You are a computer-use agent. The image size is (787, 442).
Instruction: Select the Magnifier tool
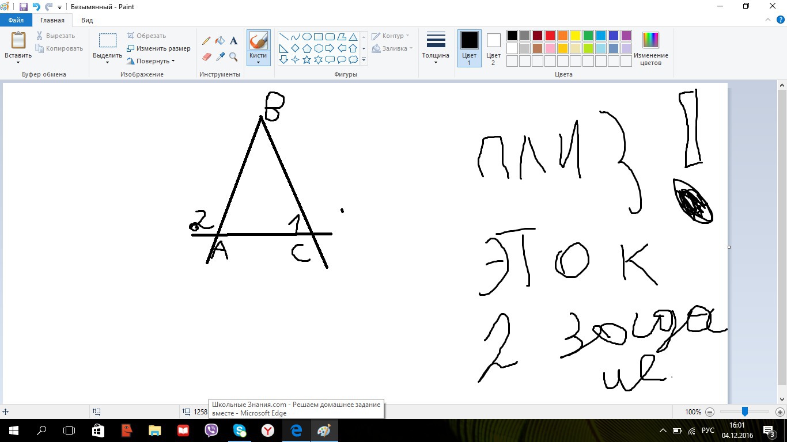233,56
